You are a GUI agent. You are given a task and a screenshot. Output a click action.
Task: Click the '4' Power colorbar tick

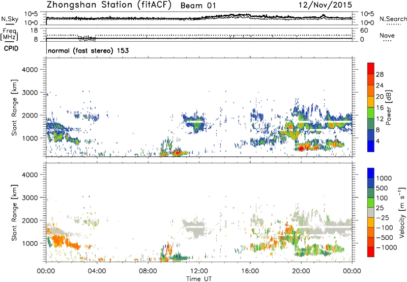(378, 141)
